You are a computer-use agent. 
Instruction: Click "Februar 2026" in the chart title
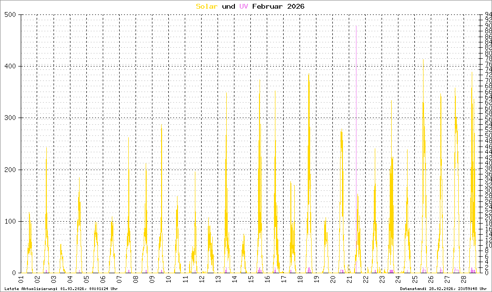(279, 6)
